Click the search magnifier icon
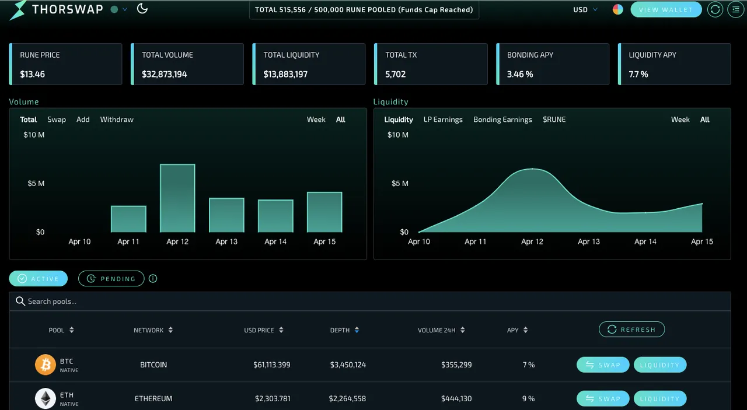The height and width of the screenshot is (410, 747). [x=20, y=302]
